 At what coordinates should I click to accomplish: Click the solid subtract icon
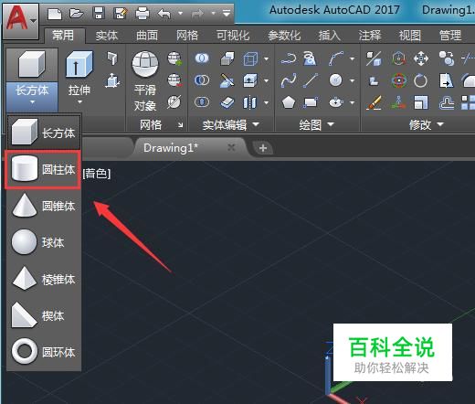click(202, 80)
